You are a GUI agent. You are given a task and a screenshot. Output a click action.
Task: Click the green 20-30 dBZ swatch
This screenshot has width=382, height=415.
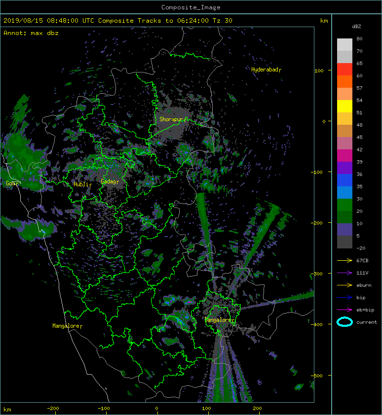click(x=344, y=205)
